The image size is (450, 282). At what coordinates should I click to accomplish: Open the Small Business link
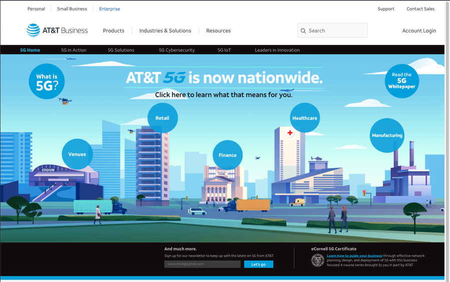(x=72, y=9)
